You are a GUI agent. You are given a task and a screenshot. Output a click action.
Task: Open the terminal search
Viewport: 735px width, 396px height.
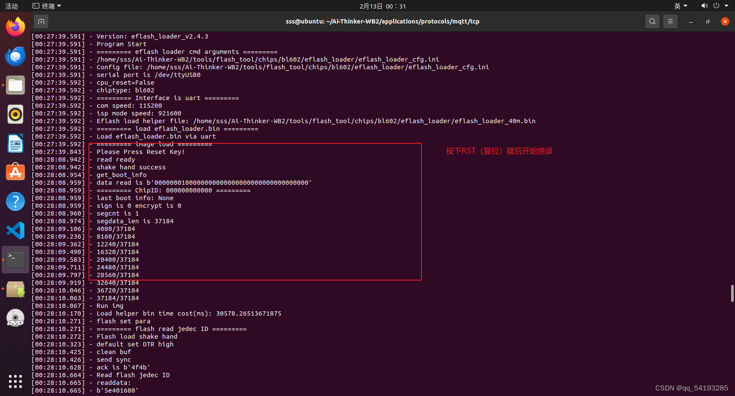652,21
